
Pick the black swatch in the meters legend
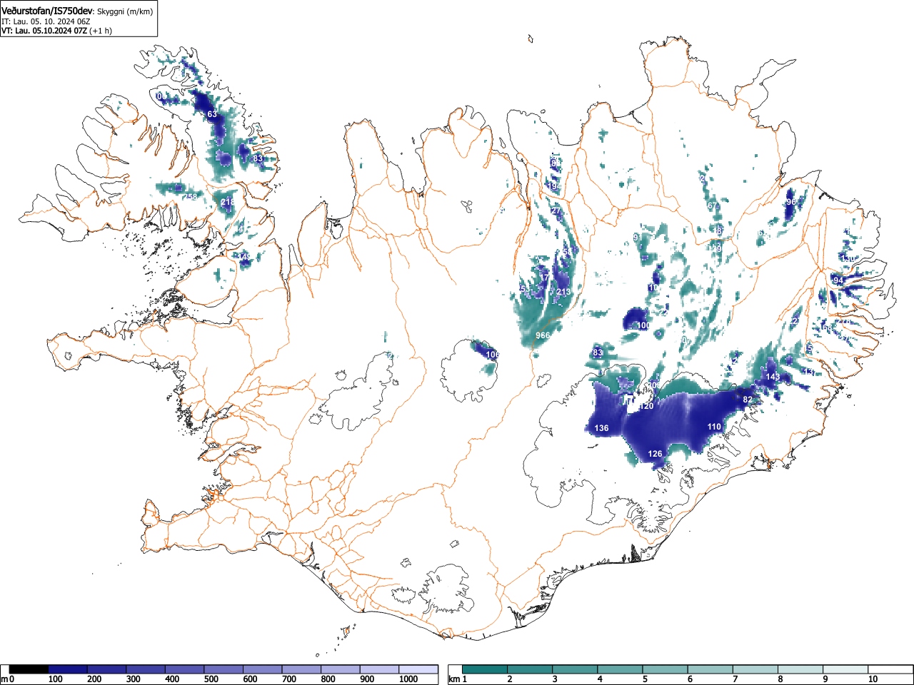click(x=29, y=669)
